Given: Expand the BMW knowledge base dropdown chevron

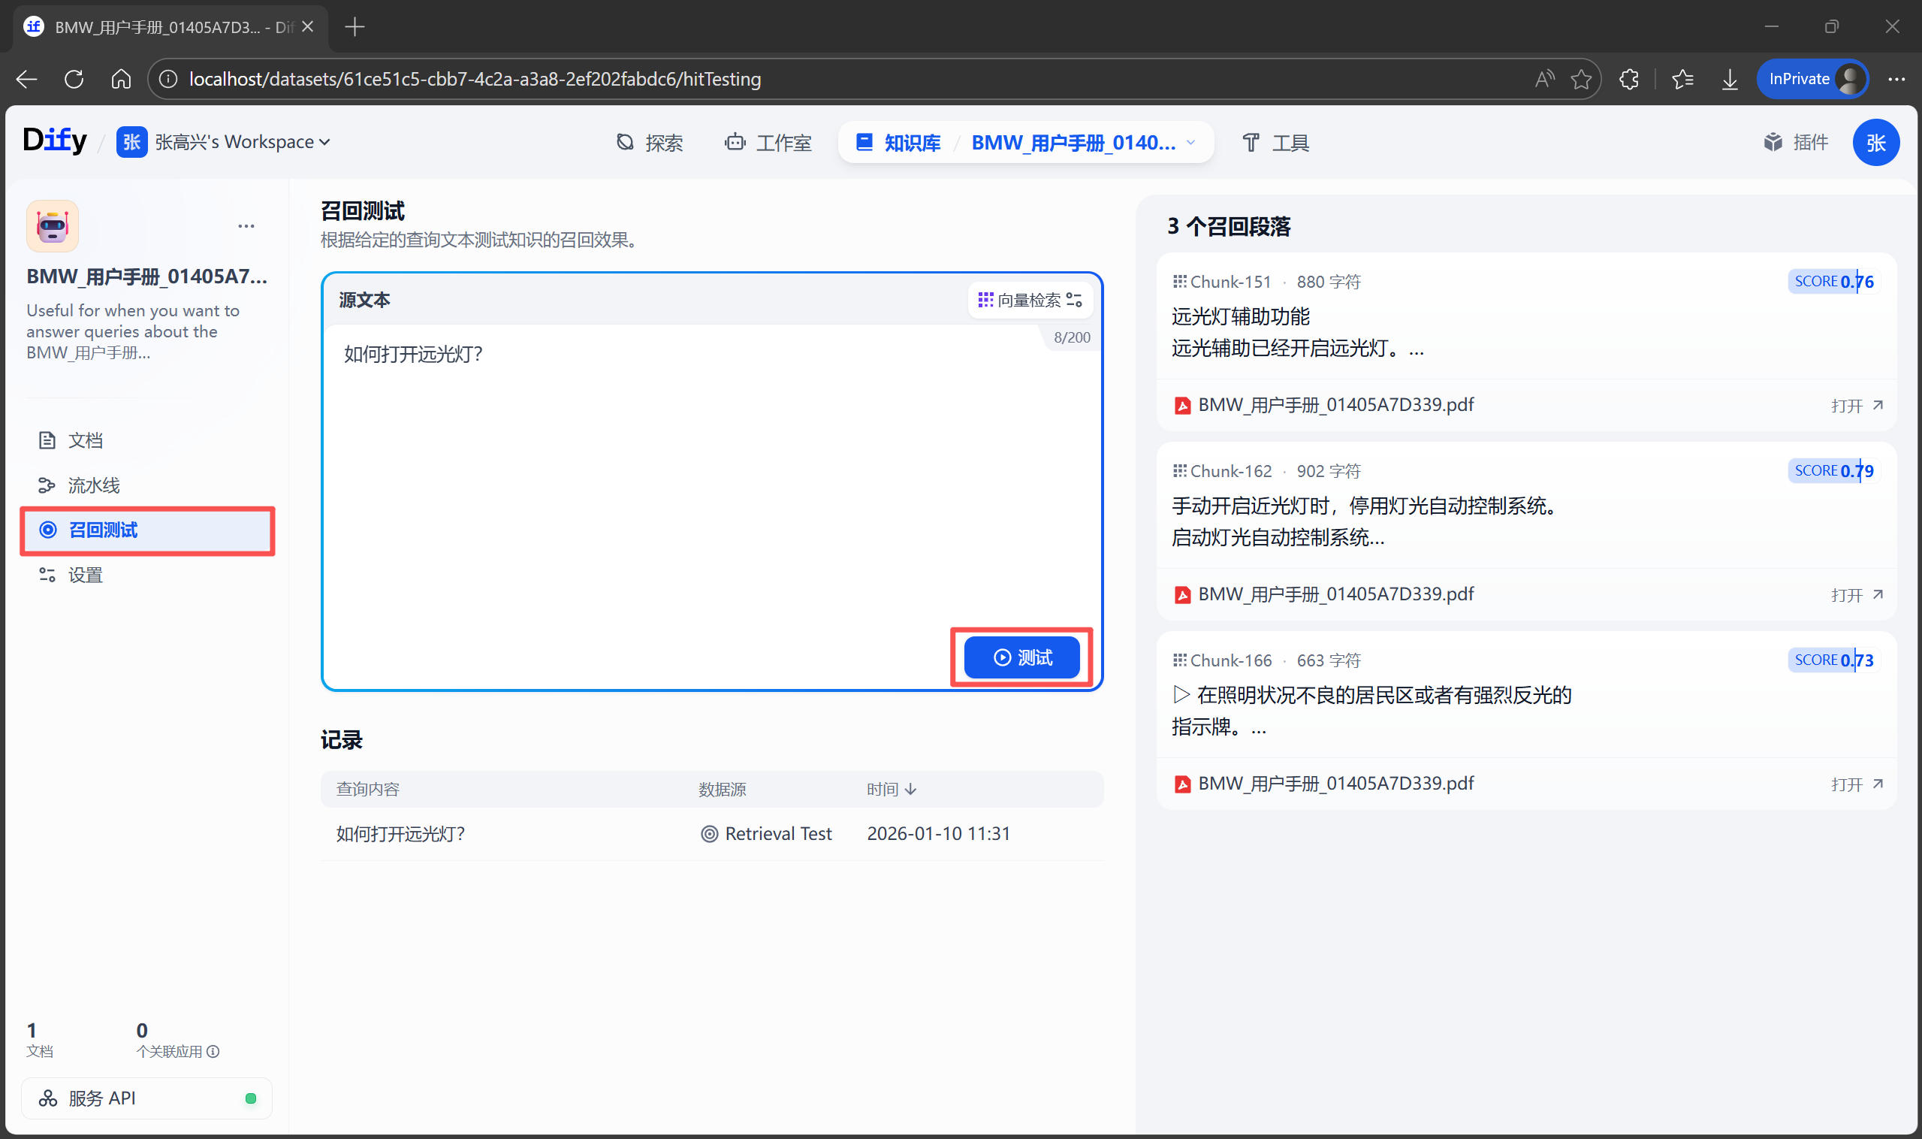Looking at the screenshot, I should pos(1190,143).
